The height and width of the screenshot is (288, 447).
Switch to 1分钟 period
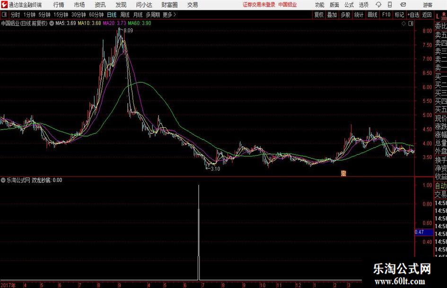pos(29,15)
